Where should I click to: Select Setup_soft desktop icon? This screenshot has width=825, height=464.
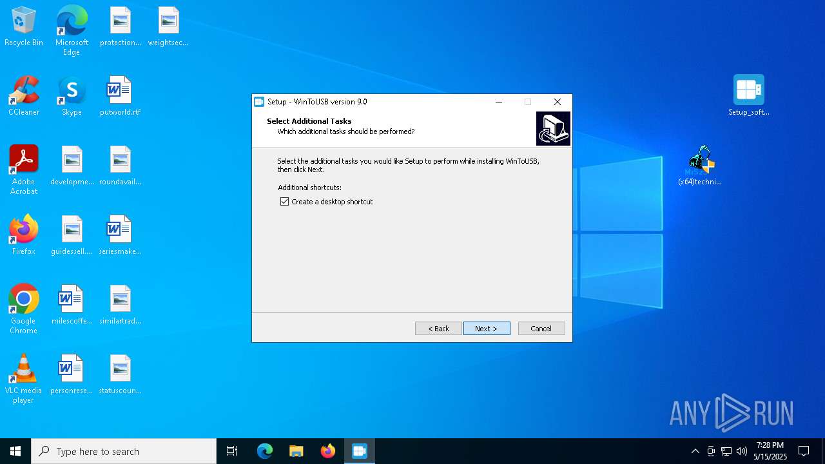(x=749, y=95)
